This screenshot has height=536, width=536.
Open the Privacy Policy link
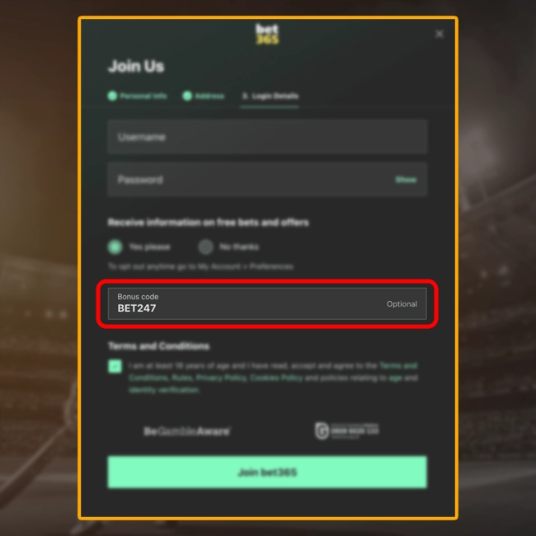(x=221, y=378)
